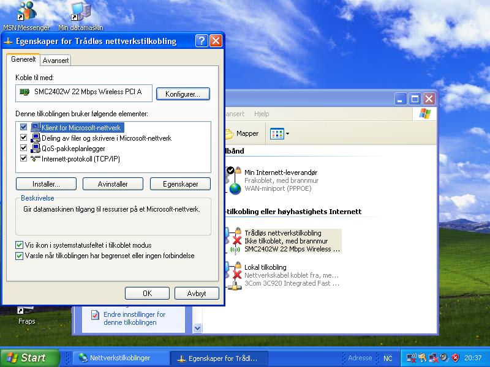490x367 pixels.
Task: Cancel the dialog with Avbryt
Action: click(x=197, y=294)
